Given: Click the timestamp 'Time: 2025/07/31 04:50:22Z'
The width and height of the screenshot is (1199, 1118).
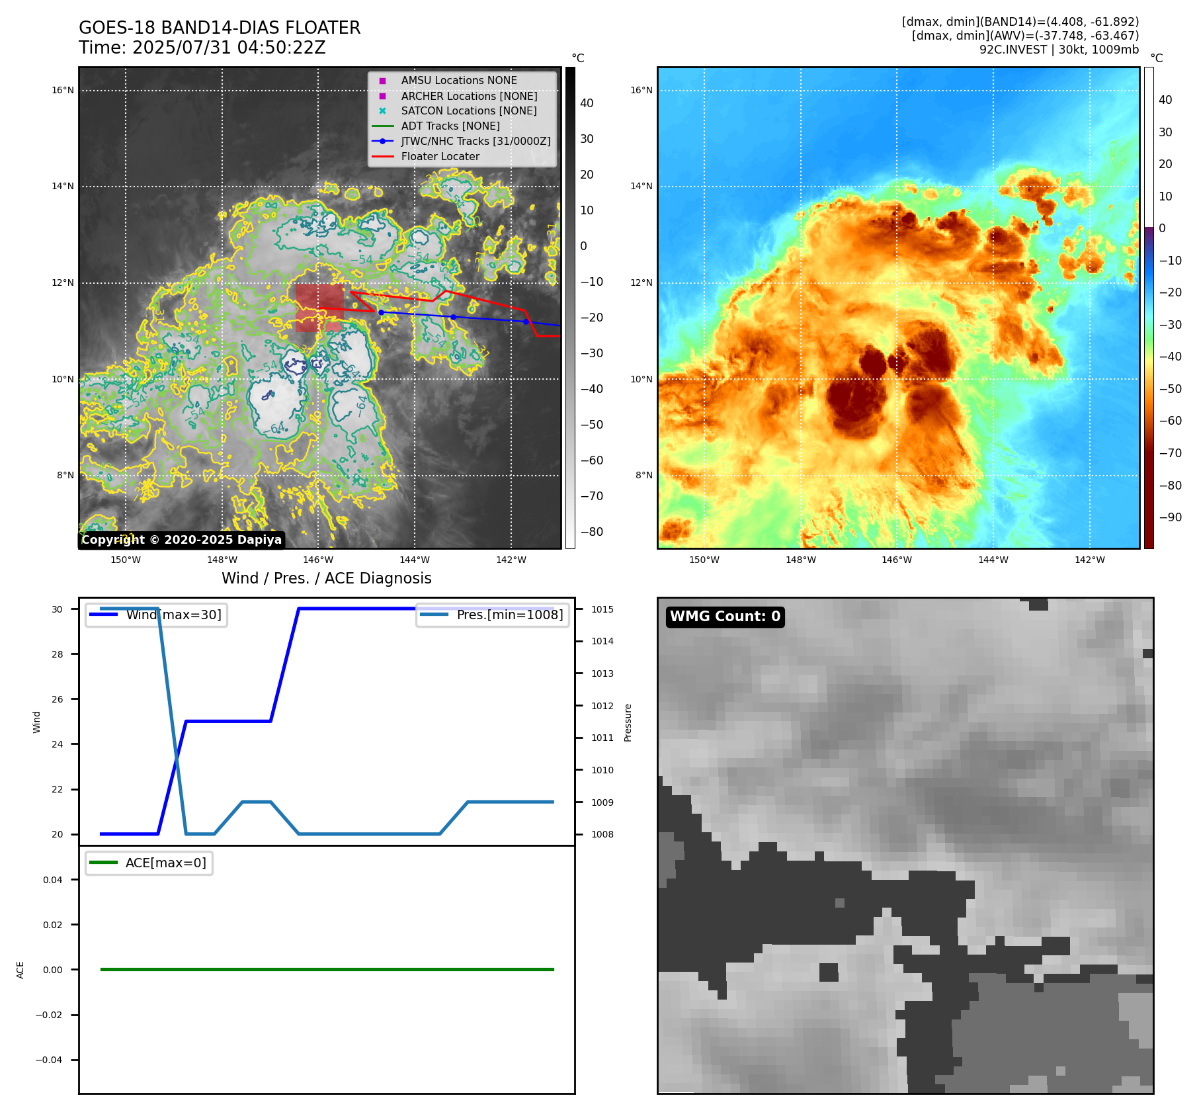Looking at the screenshot, I should click(x=202, y=48).
